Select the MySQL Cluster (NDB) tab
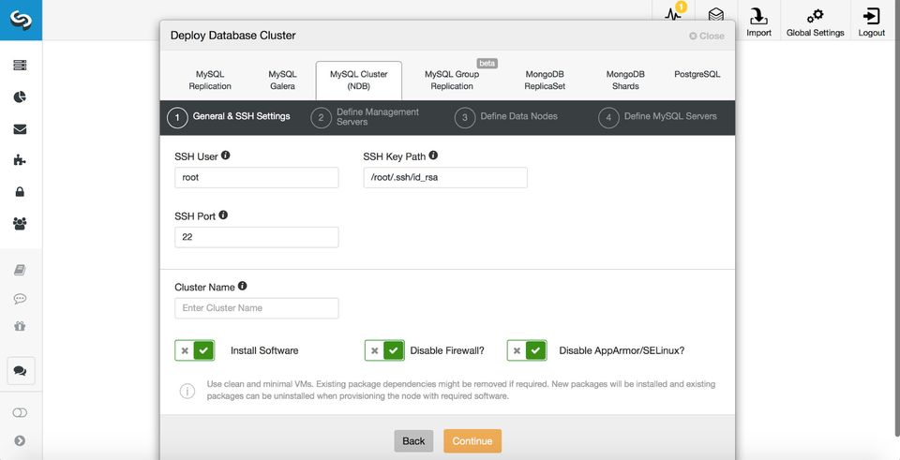This screenshot has width=900, height=460. click(359, 81)
